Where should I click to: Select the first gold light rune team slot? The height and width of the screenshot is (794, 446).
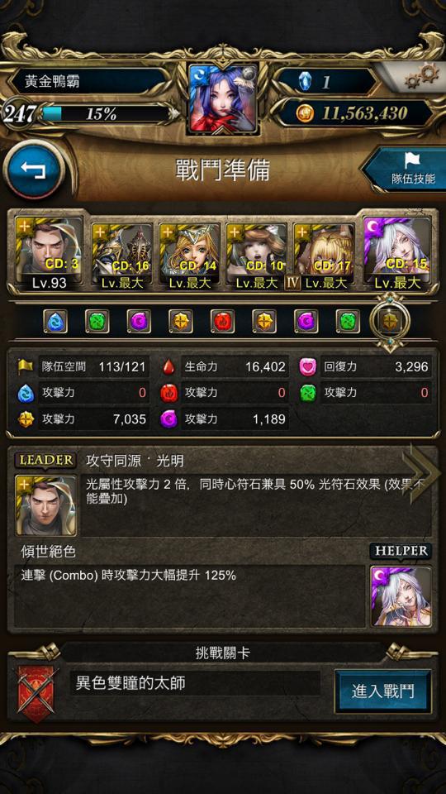(x=181, y=321)
